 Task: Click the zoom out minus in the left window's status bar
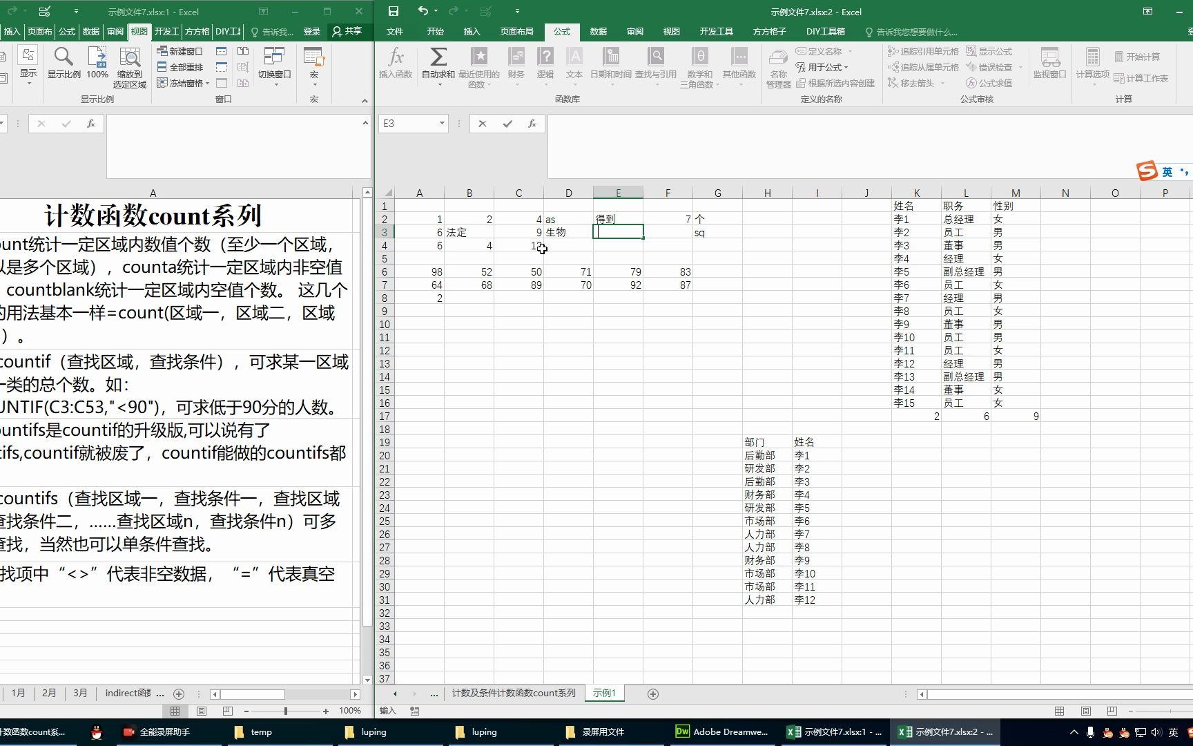[246, 711]
